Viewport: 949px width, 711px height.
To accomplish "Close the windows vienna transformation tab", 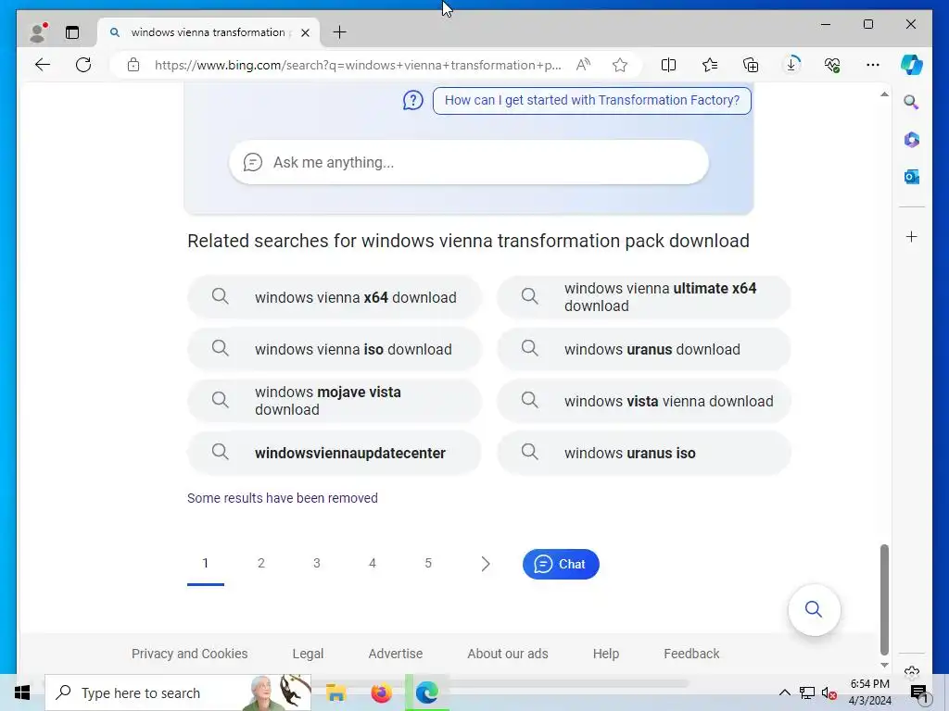I will click(x=305, y=32).
